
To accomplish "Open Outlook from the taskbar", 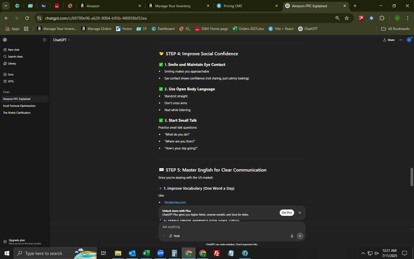I will 132,253.
